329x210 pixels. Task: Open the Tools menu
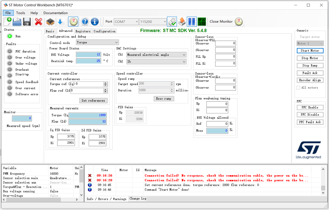click(20, 13)
